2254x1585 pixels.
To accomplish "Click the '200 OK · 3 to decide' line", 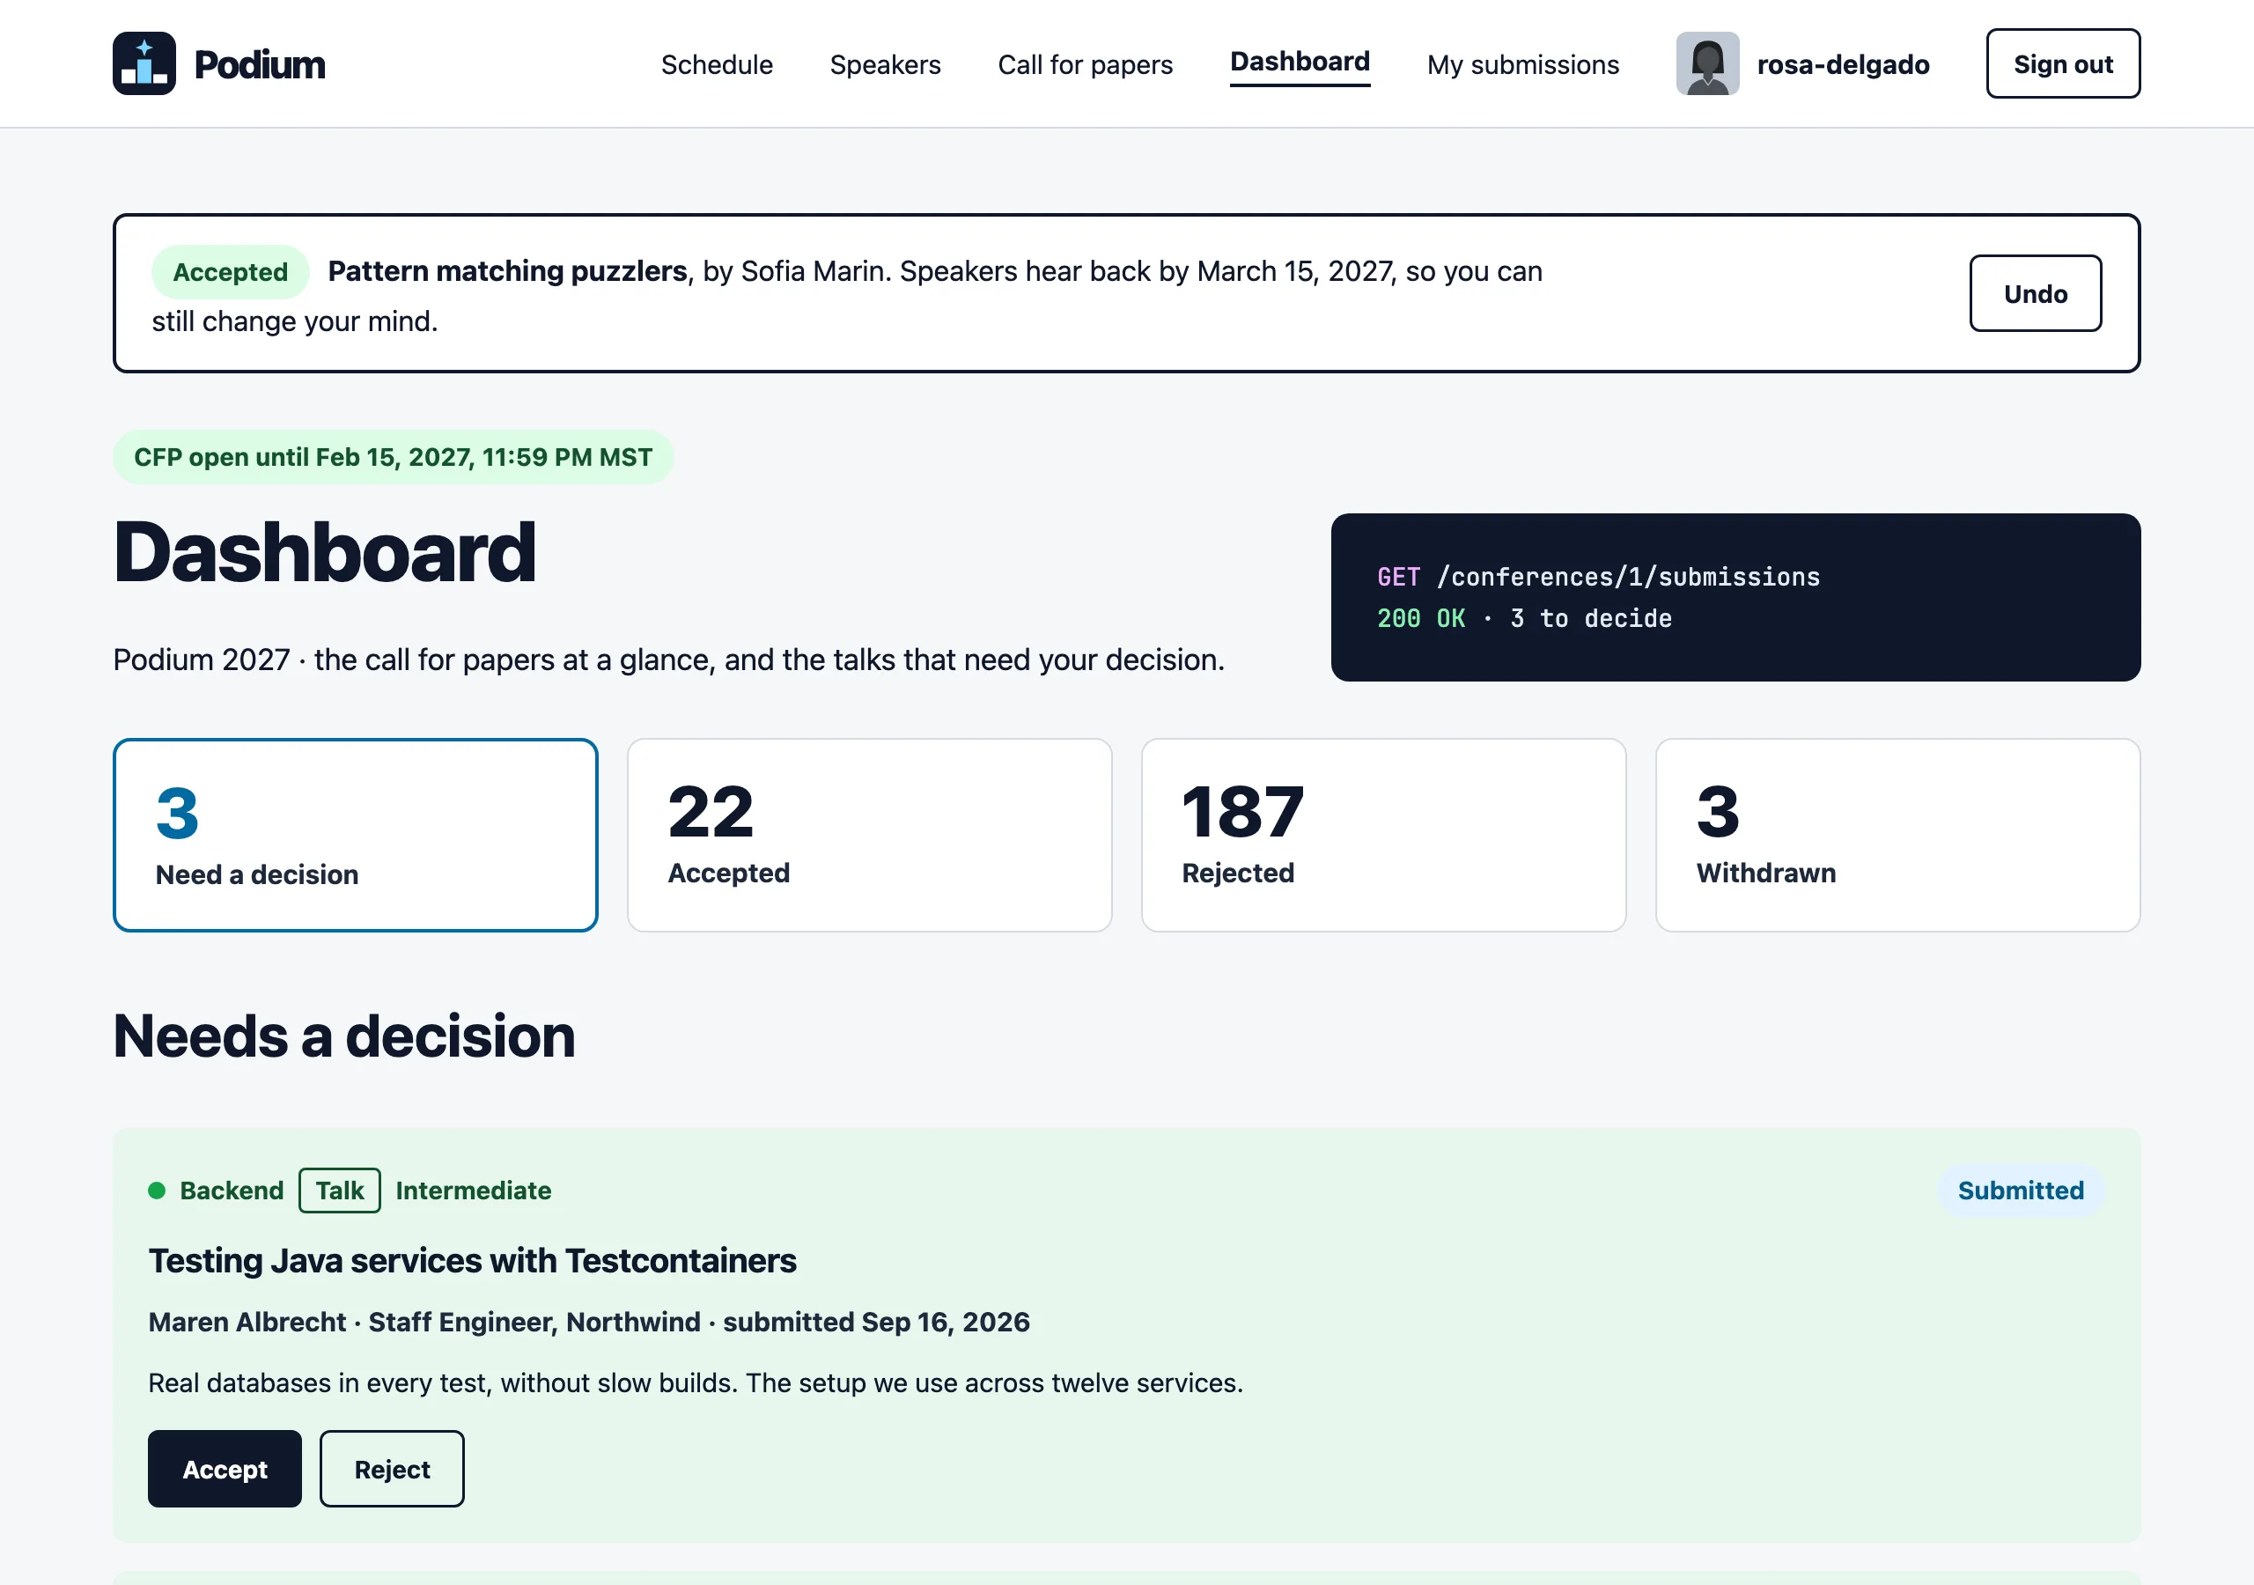I will pos(1523,617).
